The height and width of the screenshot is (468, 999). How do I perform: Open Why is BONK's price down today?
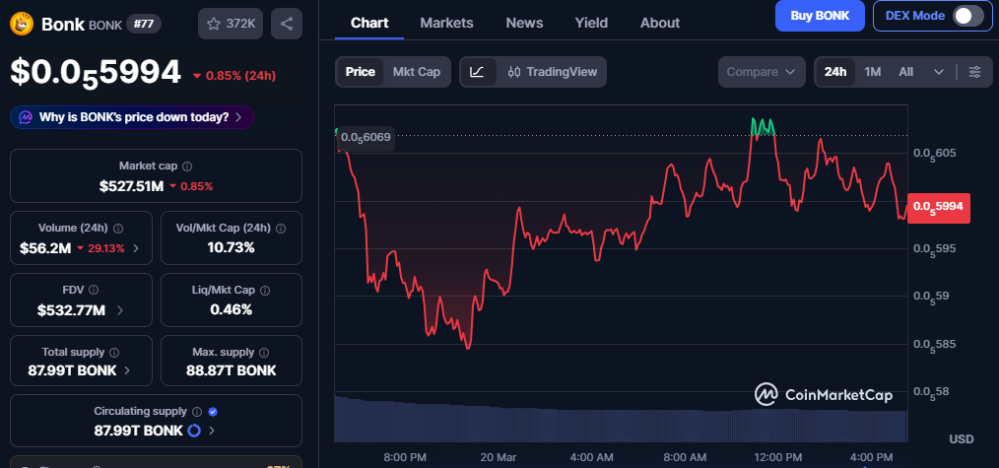point(132,117)
